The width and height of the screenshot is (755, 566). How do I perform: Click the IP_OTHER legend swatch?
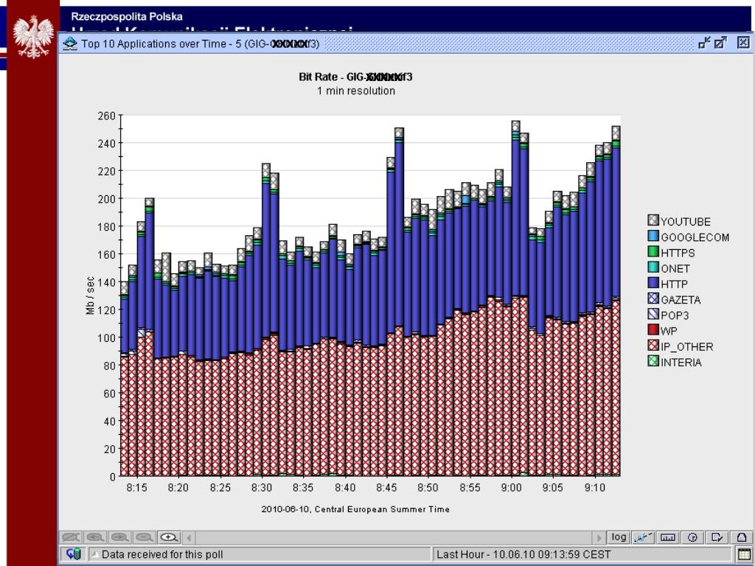pos(653,345)
